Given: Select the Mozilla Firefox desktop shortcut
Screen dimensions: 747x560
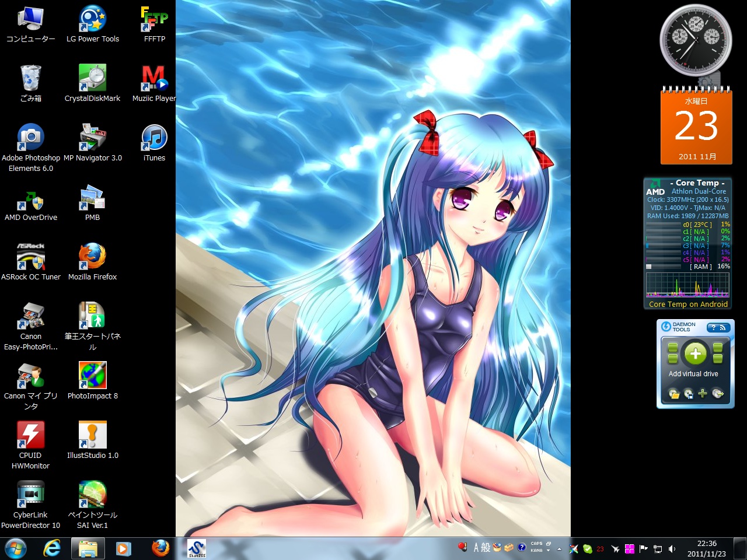Looking at the screenshot, I should coord(92,262).
